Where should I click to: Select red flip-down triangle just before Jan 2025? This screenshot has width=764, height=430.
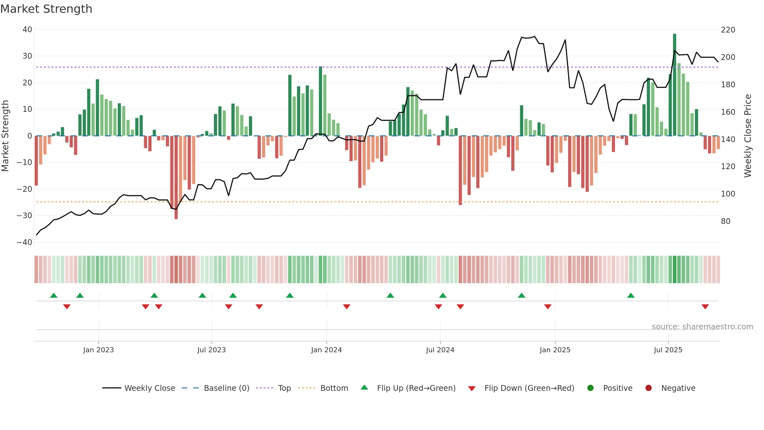point(548,307)
